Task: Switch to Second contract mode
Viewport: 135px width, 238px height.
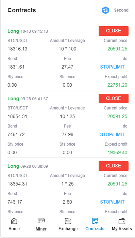Action: [121, 10]
